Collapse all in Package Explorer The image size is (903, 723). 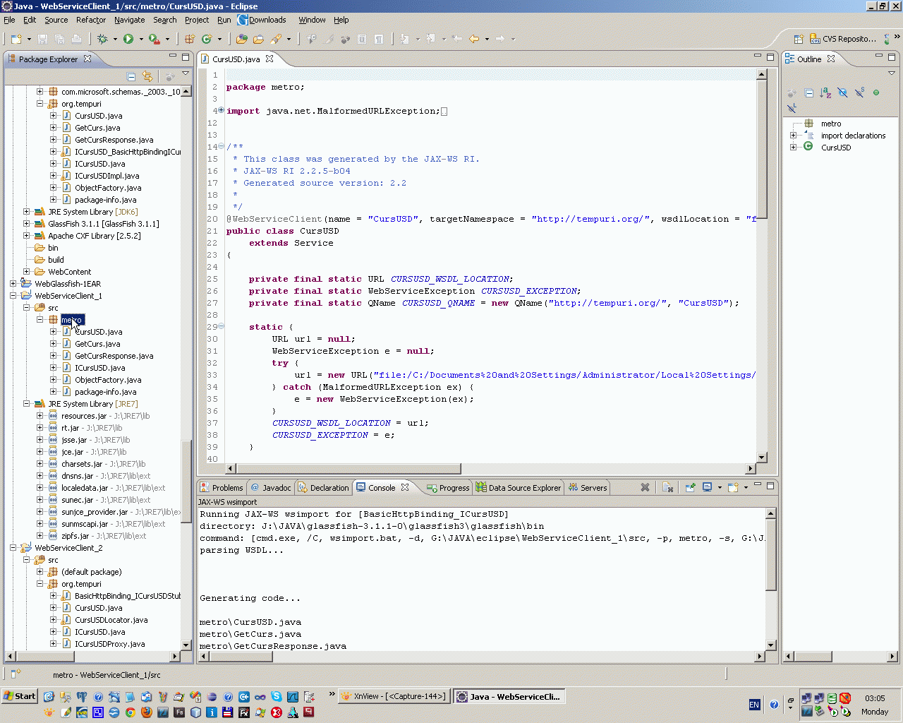tap(131, 76)
